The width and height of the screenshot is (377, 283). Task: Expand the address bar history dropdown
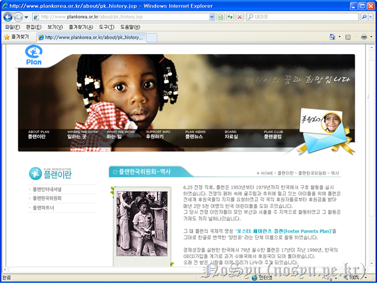(x=212, y=17)
